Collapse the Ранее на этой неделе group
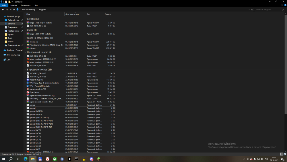This screenshot has width=287, height=162. click(26, 38)
